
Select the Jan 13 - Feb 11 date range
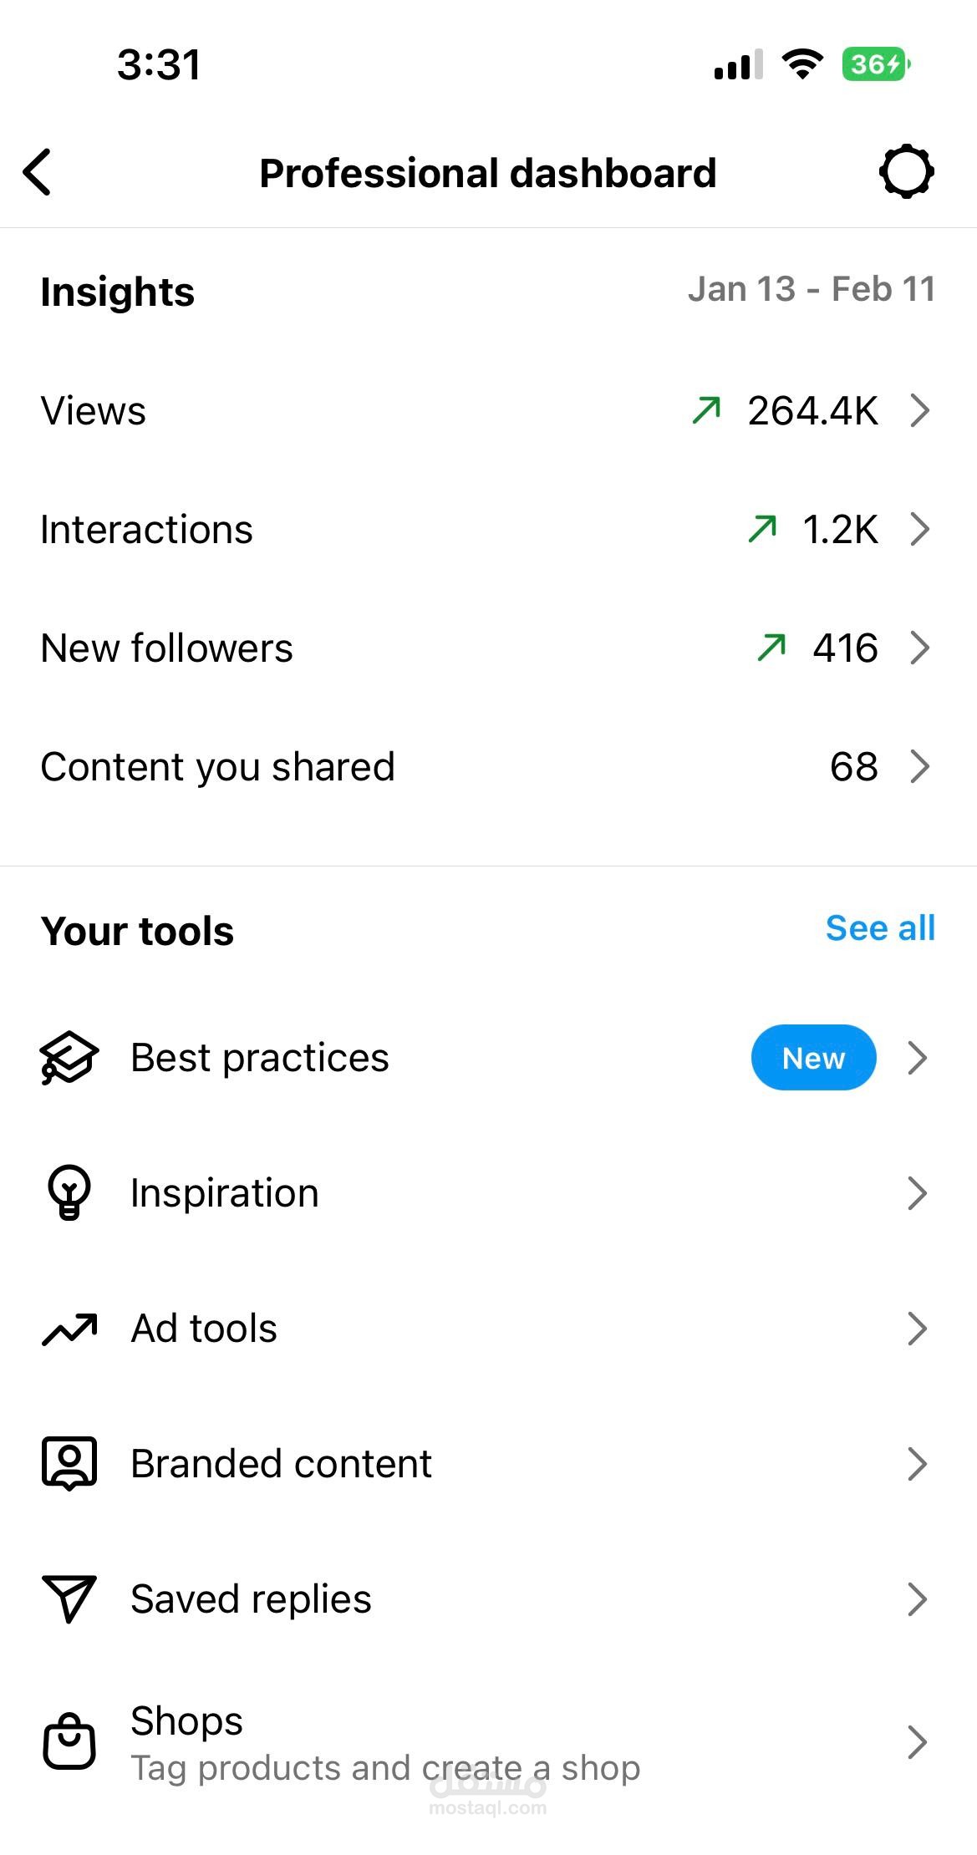pos(811,289)
